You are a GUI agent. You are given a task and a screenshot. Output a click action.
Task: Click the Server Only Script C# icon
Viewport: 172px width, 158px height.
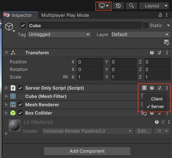click(13, 88)
